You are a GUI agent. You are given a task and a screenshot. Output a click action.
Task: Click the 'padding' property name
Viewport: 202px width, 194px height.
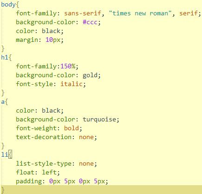tap(29, 181)
